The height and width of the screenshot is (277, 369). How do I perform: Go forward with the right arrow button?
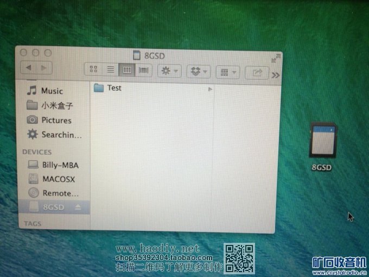[44, 68]
